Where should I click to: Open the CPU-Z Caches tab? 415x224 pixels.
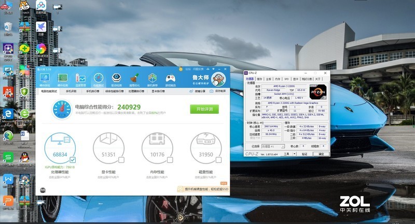(x=260, y=79)
